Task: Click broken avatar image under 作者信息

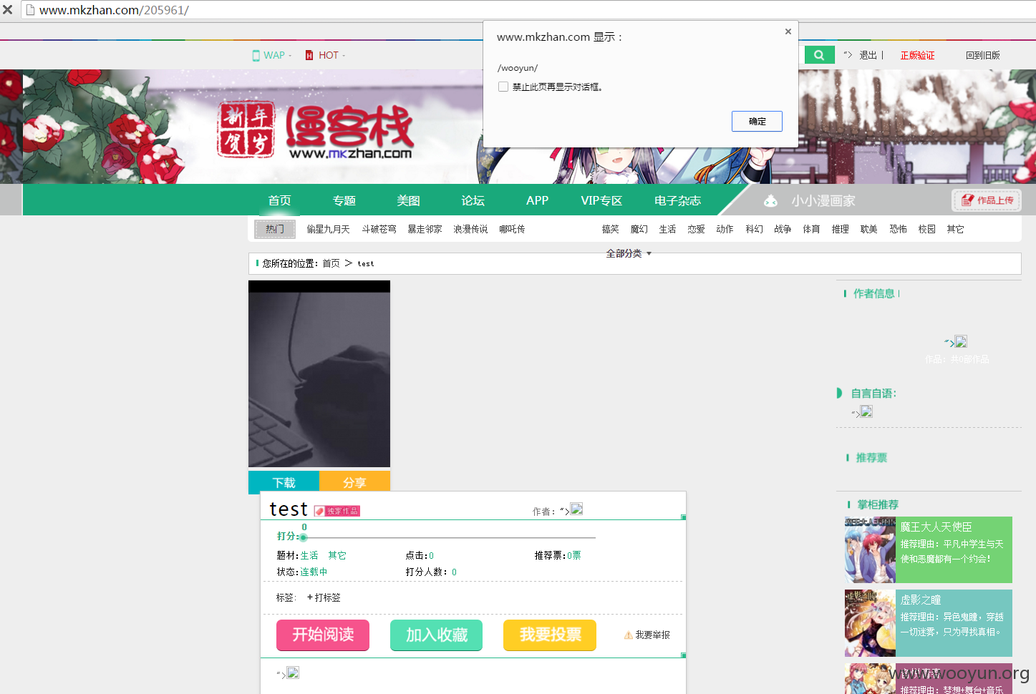Action: click(961, 342)
